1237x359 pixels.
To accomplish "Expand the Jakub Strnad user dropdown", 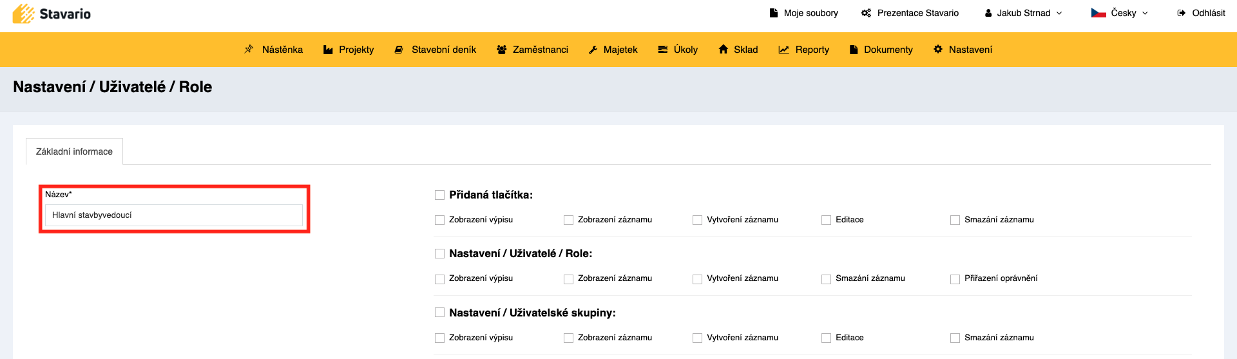I will (x=1023, y=13).
